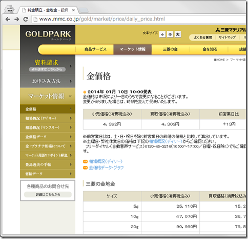Select 金価格 sidebar item
This screenshot has height=239, width=248.
(48, 109)
